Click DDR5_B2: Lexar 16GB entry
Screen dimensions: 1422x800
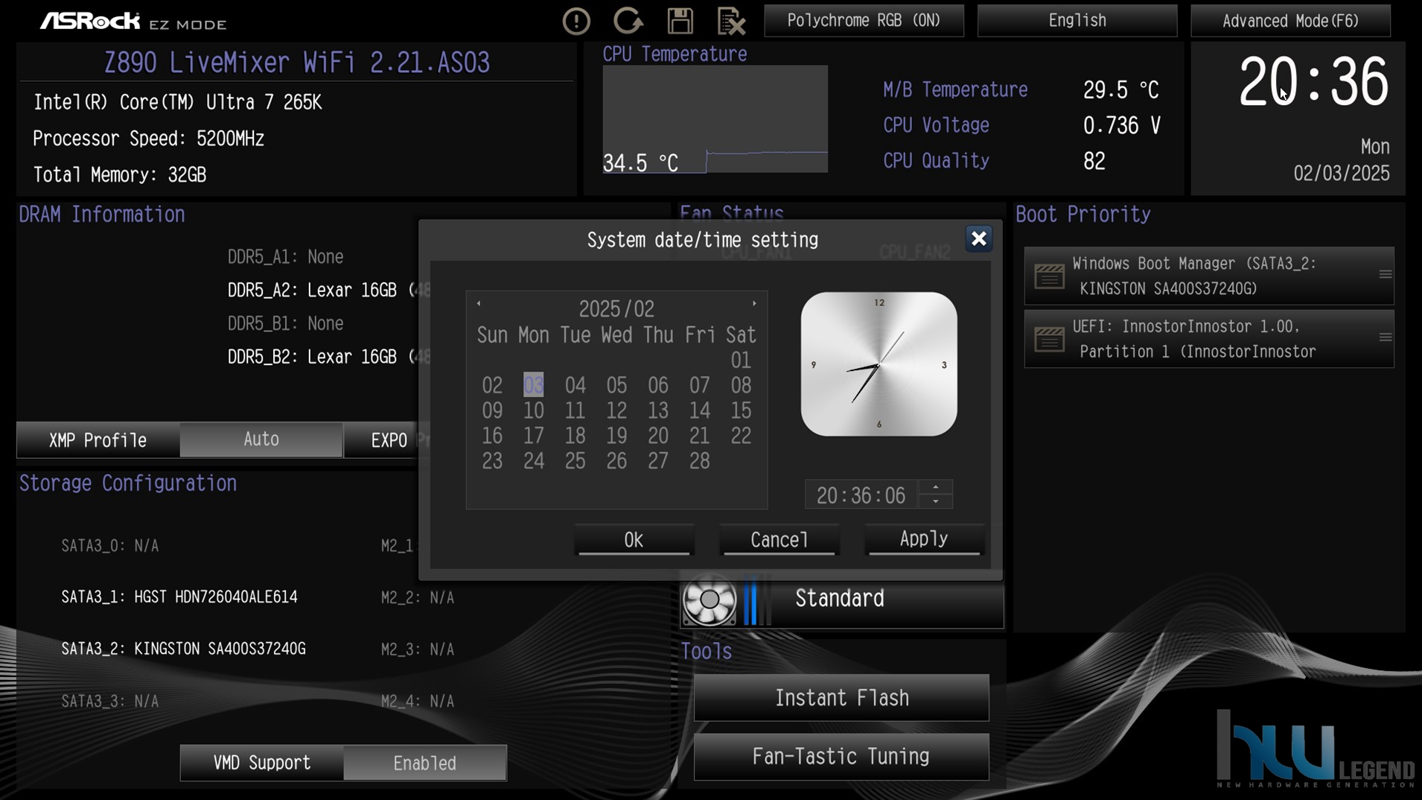pyautogui.click(x=322, y=357)
